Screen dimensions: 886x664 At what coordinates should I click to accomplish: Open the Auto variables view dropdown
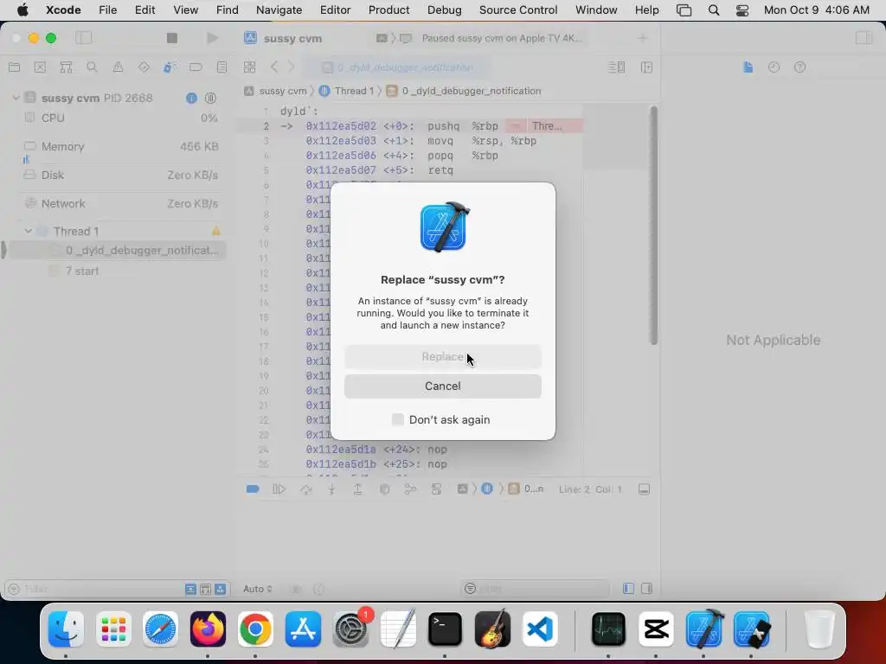pos(258,589)
